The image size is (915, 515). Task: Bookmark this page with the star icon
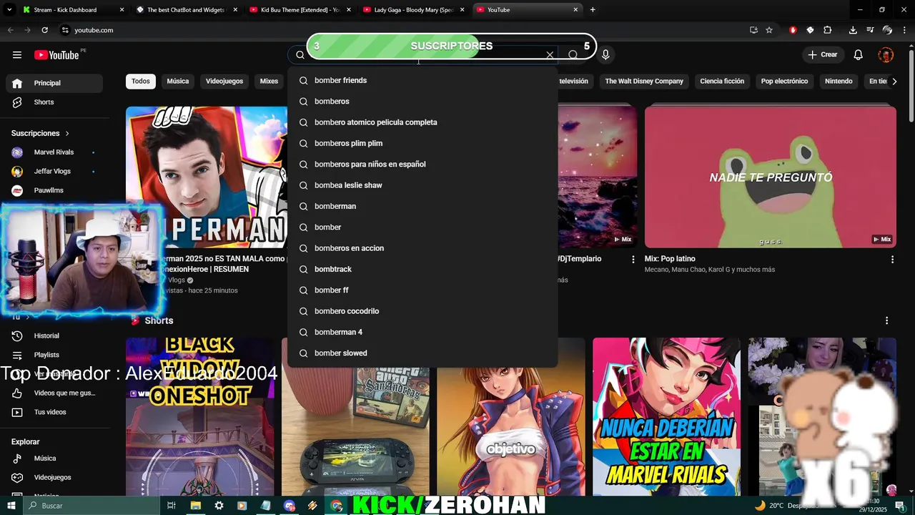(x=769, y=30)
